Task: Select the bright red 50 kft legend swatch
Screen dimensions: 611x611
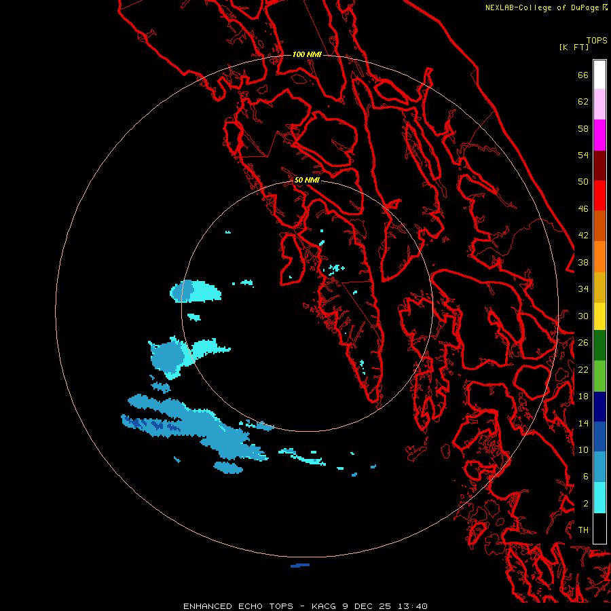Action: pos(599,196)
